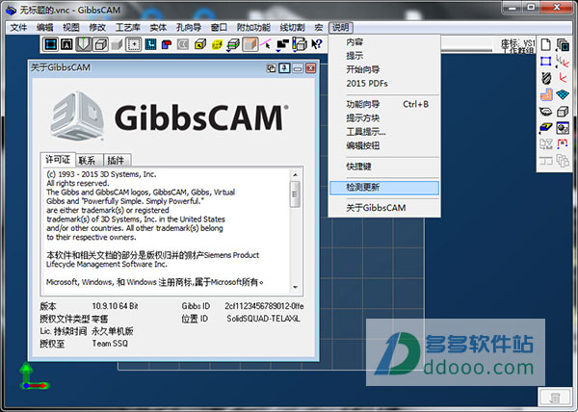This screenshot has width=578, height=412.
Task: Choose 编辑按钮 menu entry
Action: pyautogui.click(x=384, y=145)
